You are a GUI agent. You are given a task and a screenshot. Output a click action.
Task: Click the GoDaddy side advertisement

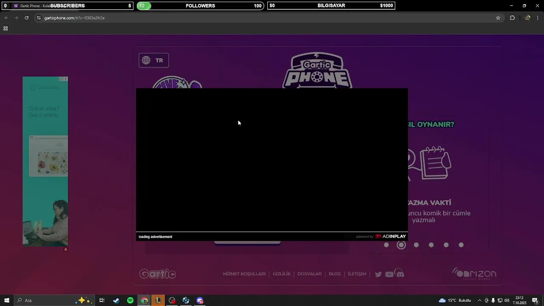[45, 161]
